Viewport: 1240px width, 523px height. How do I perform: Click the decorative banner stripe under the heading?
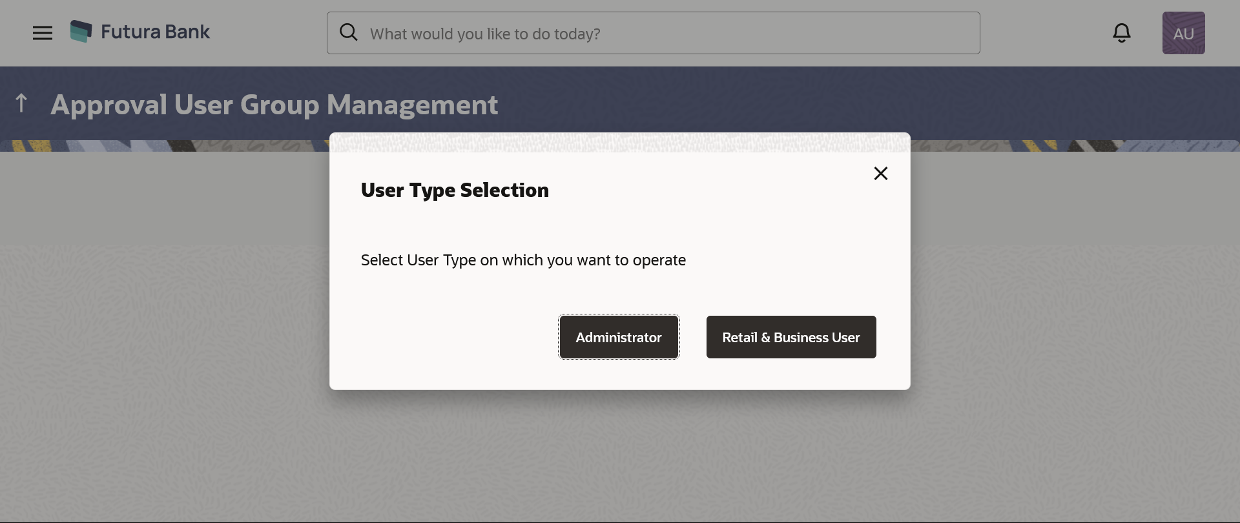coord(161,146)
